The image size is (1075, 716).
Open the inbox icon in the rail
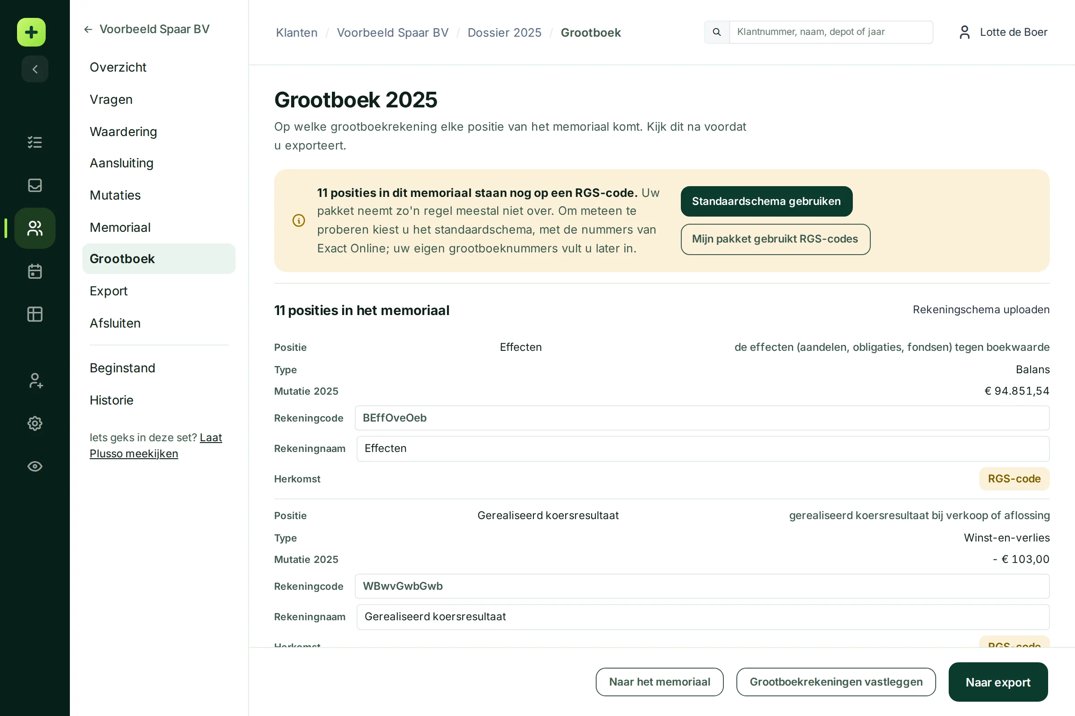coord(35,185)
